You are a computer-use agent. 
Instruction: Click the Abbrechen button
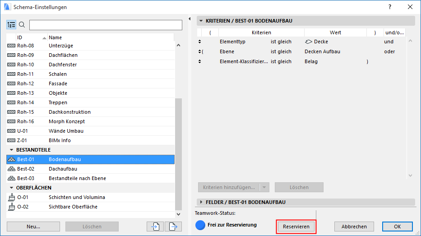click(x=354, y=227)
